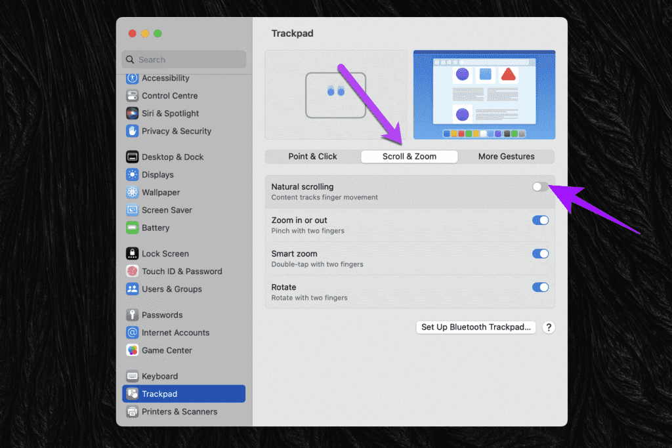
Task: Open Wallpaper settings label
Action: coord(161,192)
